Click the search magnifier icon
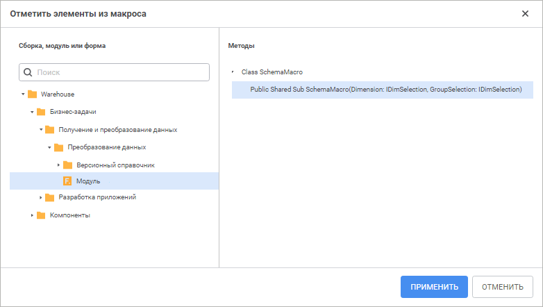The image size is (543, 307). (28, 72)
